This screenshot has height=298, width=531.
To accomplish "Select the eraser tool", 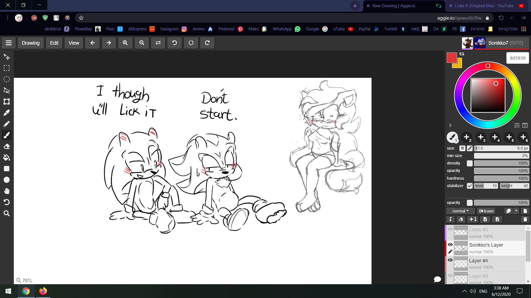I will [x=7, y=147].
